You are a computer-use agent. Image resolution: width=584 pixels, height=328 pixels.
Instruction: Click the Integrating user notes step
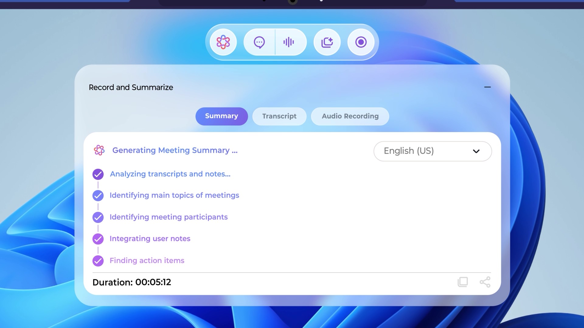150,239
